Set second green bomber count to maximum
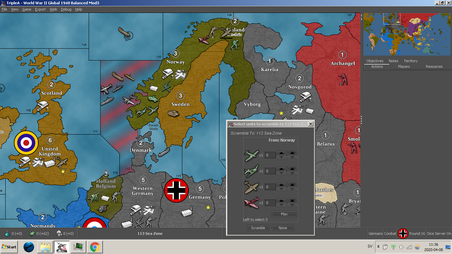This screenshot has height=254, width=452. click(292, 169)
